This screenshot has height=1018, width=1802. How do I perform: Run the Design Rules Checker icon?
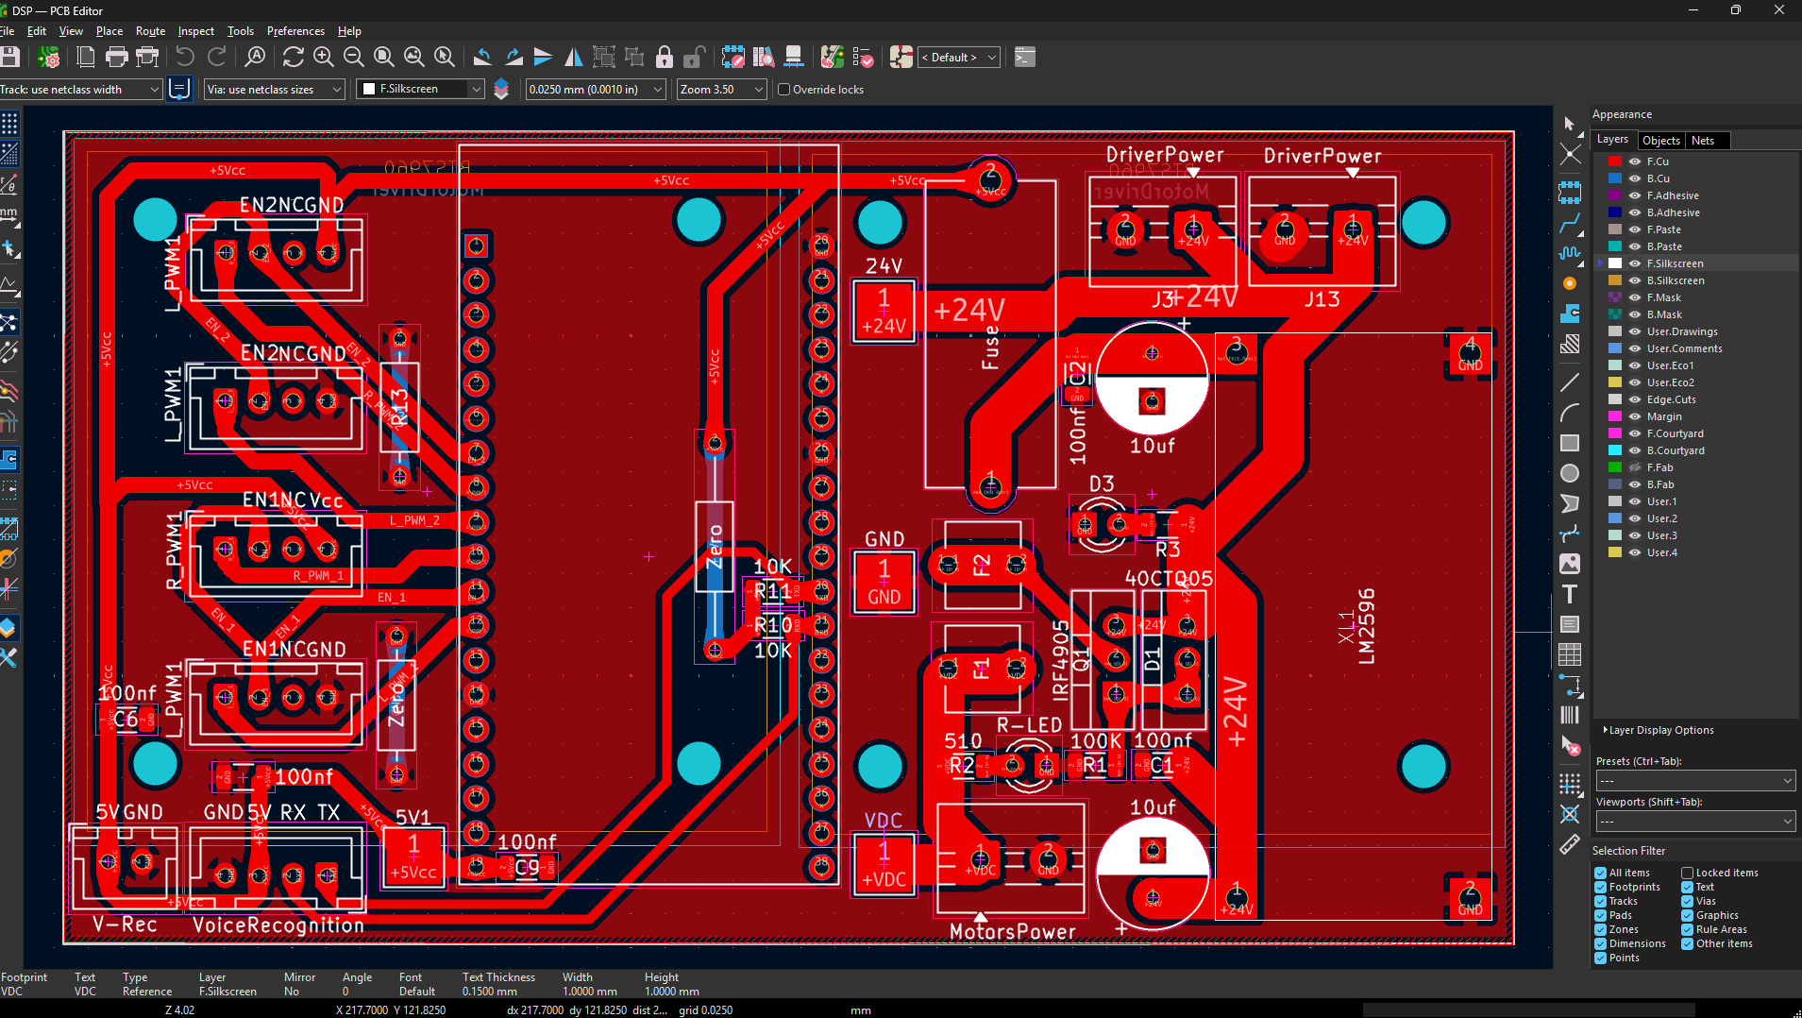coord(863,57)
